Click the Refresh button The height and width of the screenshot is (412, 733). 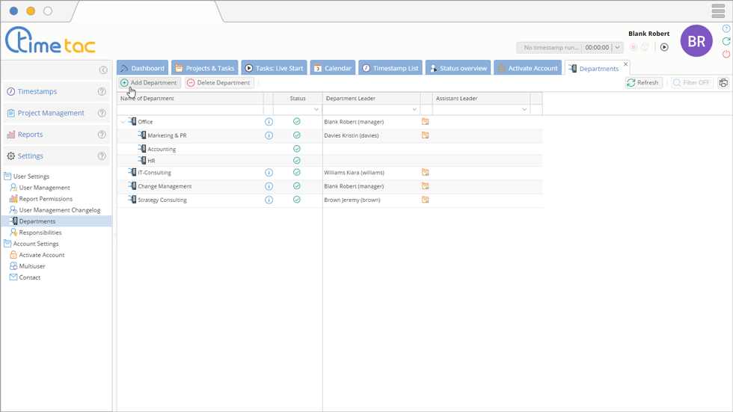pyautogui.click(x=643, y=83)
